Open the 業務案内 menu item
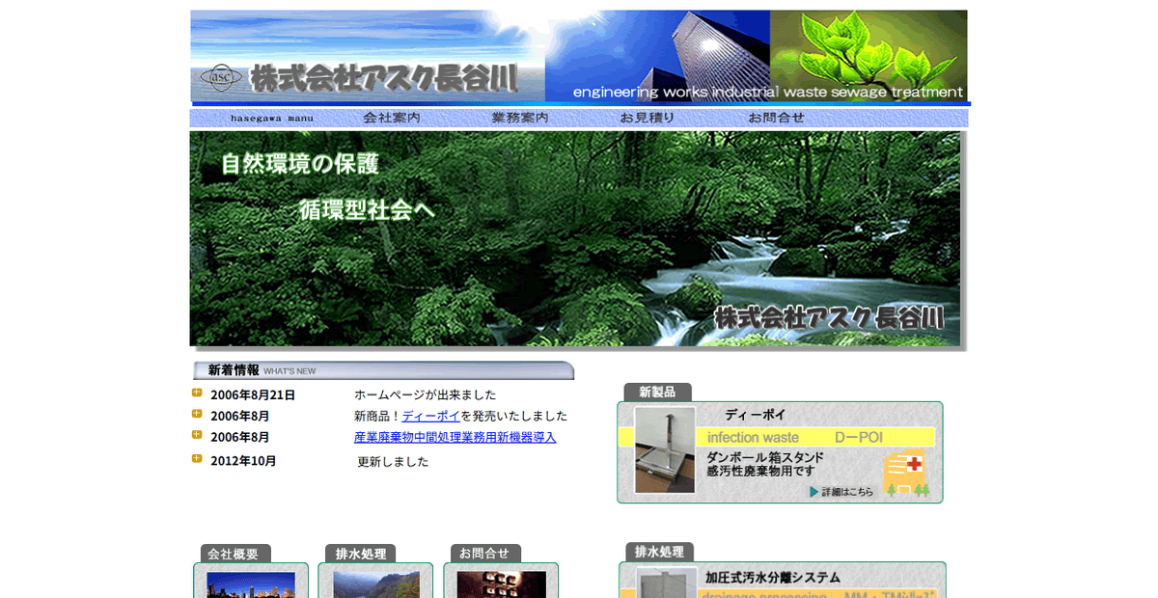Viewport: 1158px width, 598px height. 520,117
